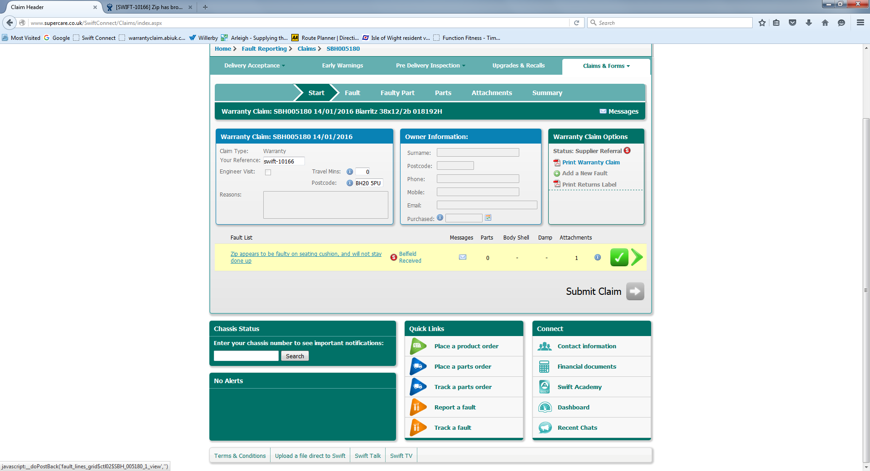Viewport: 870px width, 471px height.
Task: Click the Track a fault quick link
Action: point(453,428)
